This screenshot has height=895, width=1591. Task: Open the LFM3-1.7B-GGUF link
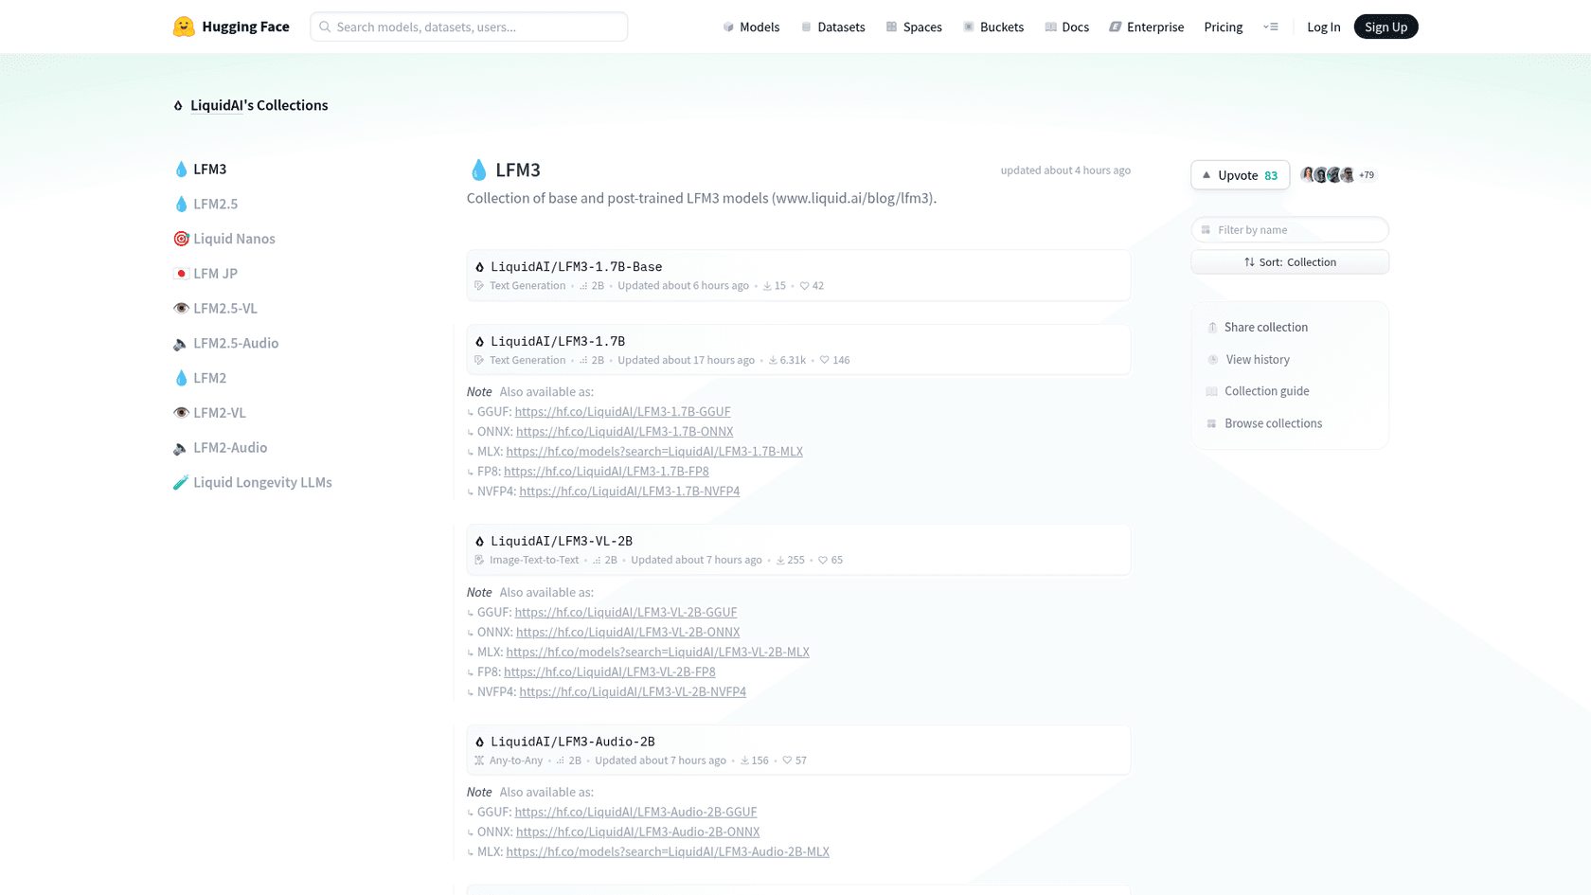coord(622,412)
